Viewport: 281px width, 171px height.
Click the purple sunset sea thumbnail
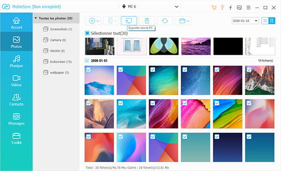click(196, 46)
